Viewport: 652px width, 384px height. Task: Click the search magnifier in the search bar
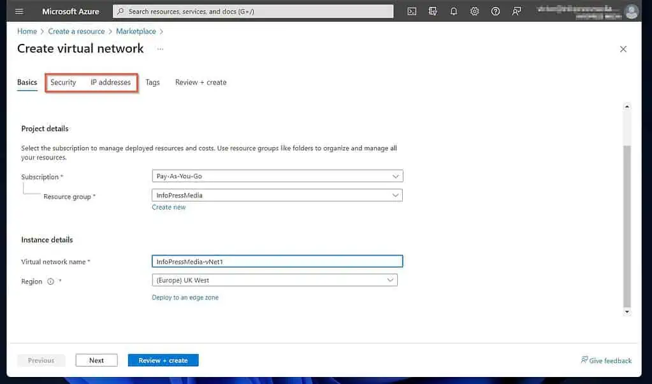pyautogui.click(x=120, y=11)
